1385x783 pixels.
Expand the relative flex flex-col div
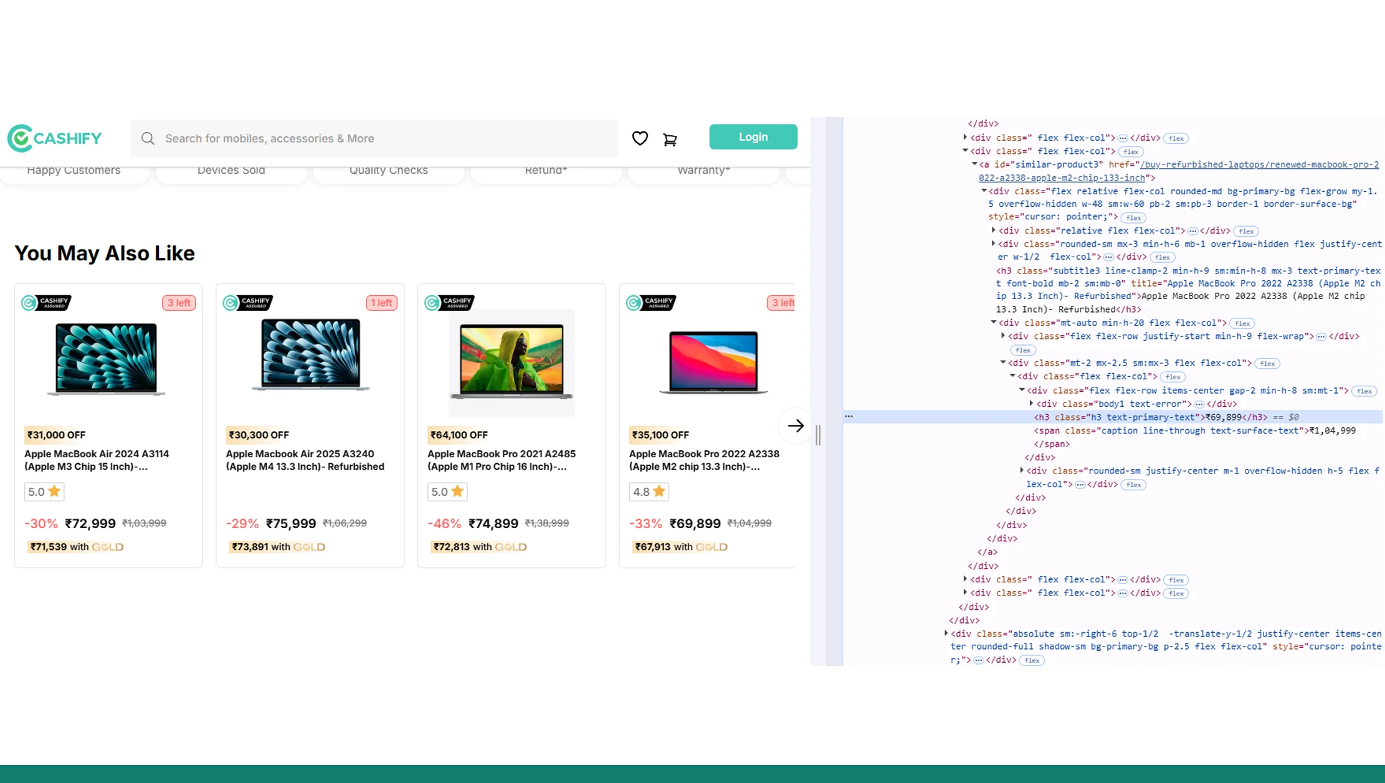(x=993, y=230)
